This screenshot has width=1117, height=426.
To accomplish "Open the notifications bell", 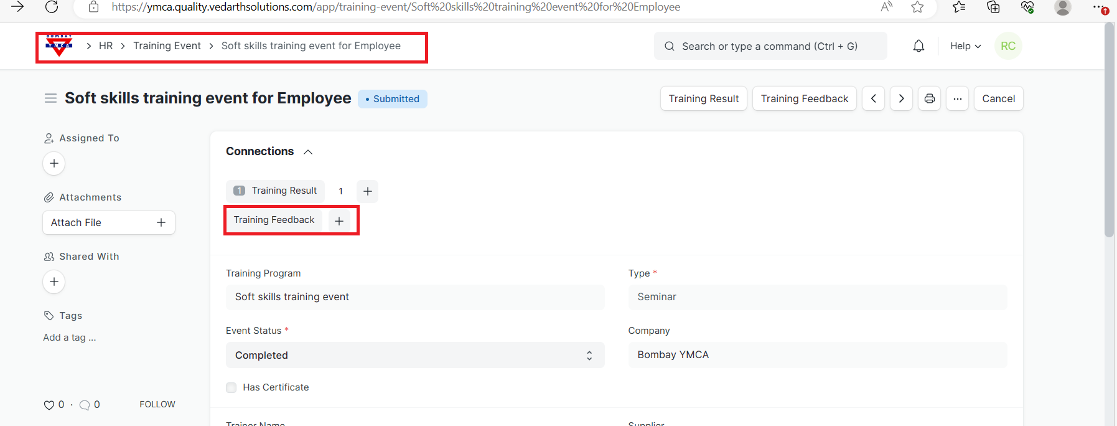I will click(x=918, y=46).
